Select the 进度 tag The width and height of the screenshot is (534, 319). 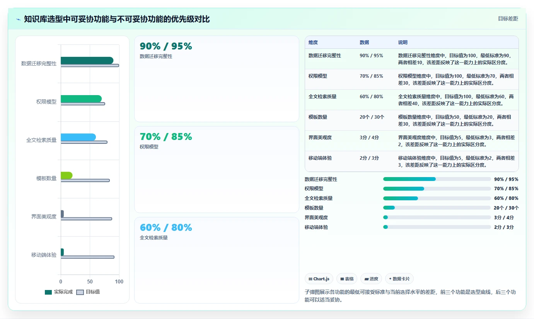[x=371, y=279]
